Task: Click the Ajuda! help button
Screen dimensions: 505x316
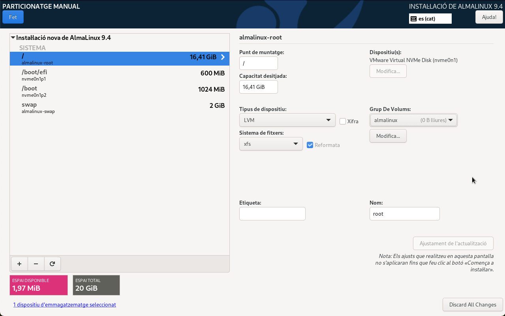Action: click(489, 17)
